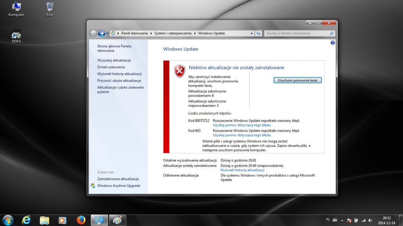Click the Windows Update page heading
Image resolution: width=403 pixels, height=226 pixels.
(x=181, y=49)
